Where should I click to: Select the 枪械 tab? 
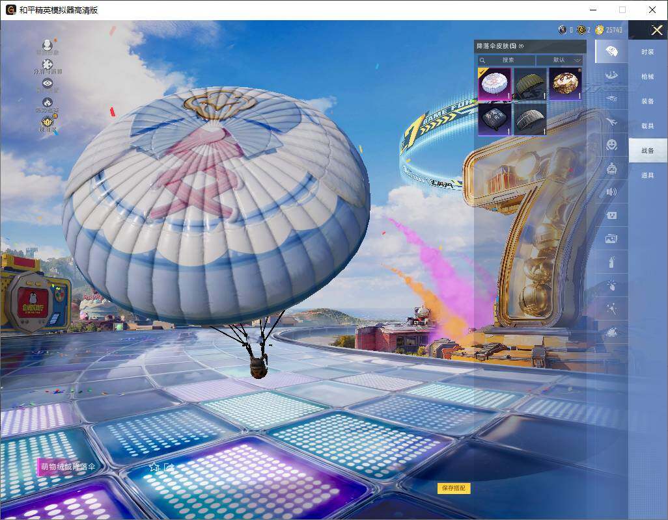[x=648, y=77]
